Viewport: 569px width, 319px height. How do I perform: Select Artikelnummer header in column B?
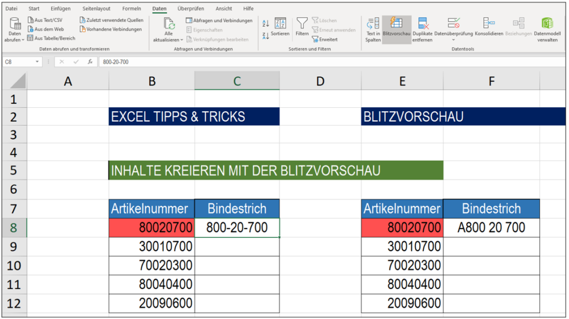pos(152,208)
